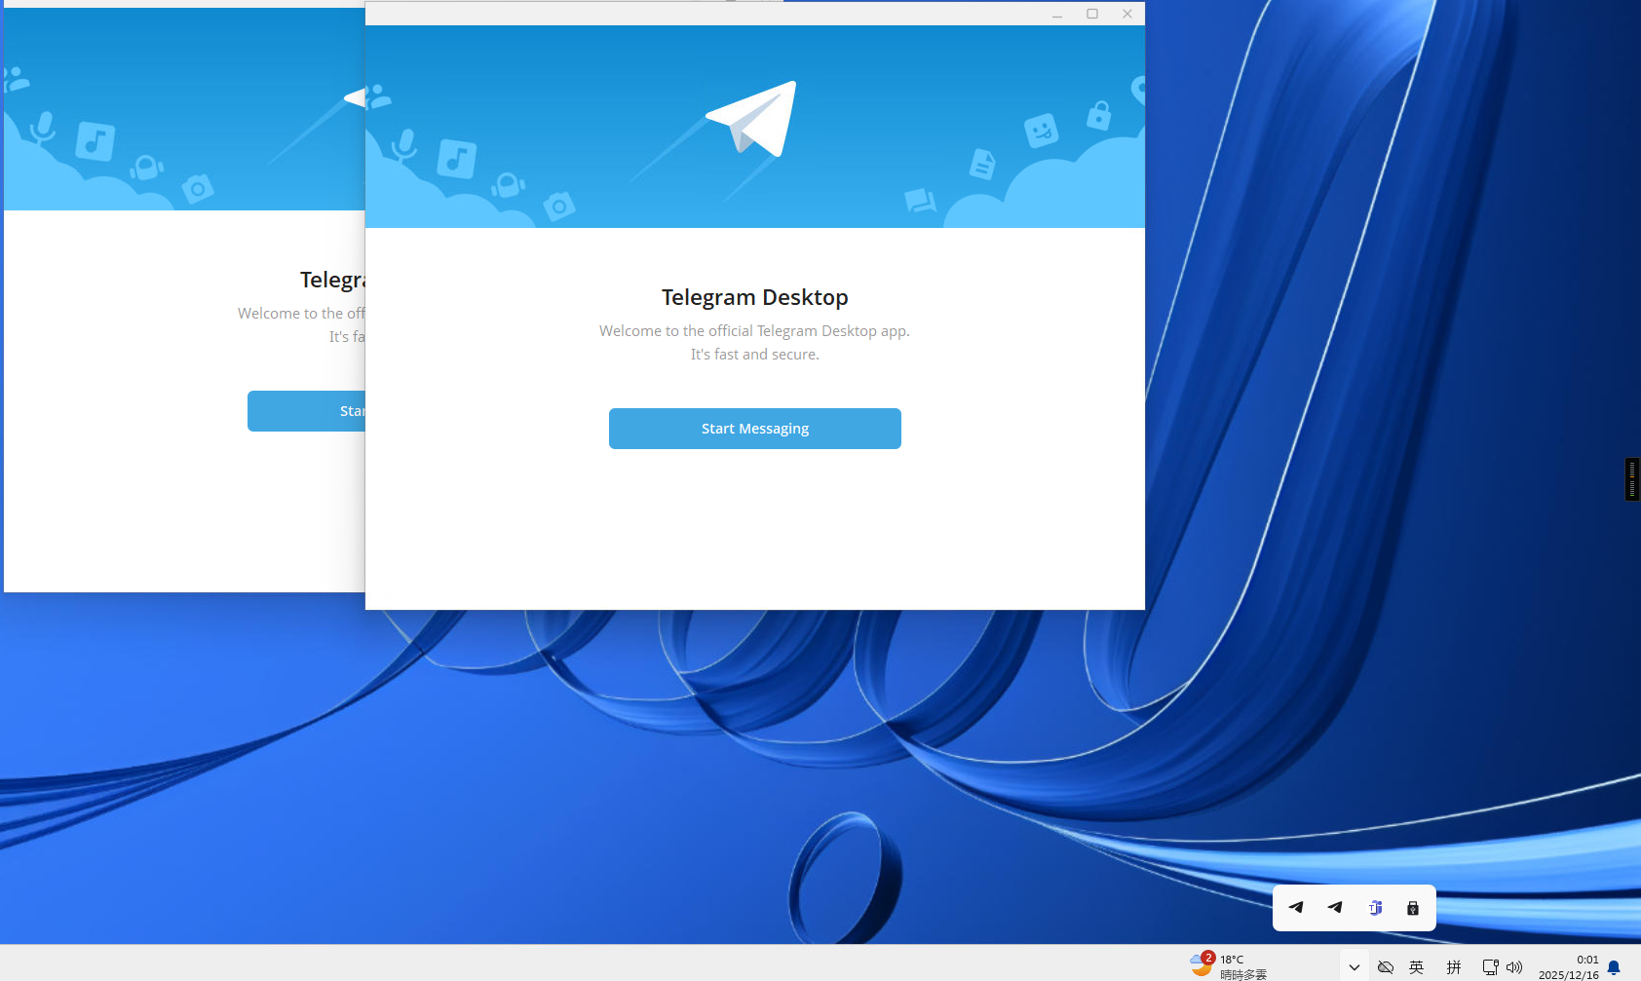Screen dimensions: 1641x981
Task: Click the front Telegram window's empty title bar
Action: [x=682, y=14]
